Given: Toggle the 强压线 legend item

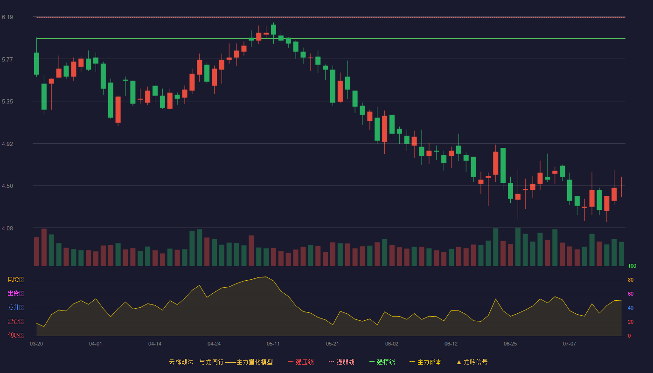Looking at the screenshot, I should point(301,362).
